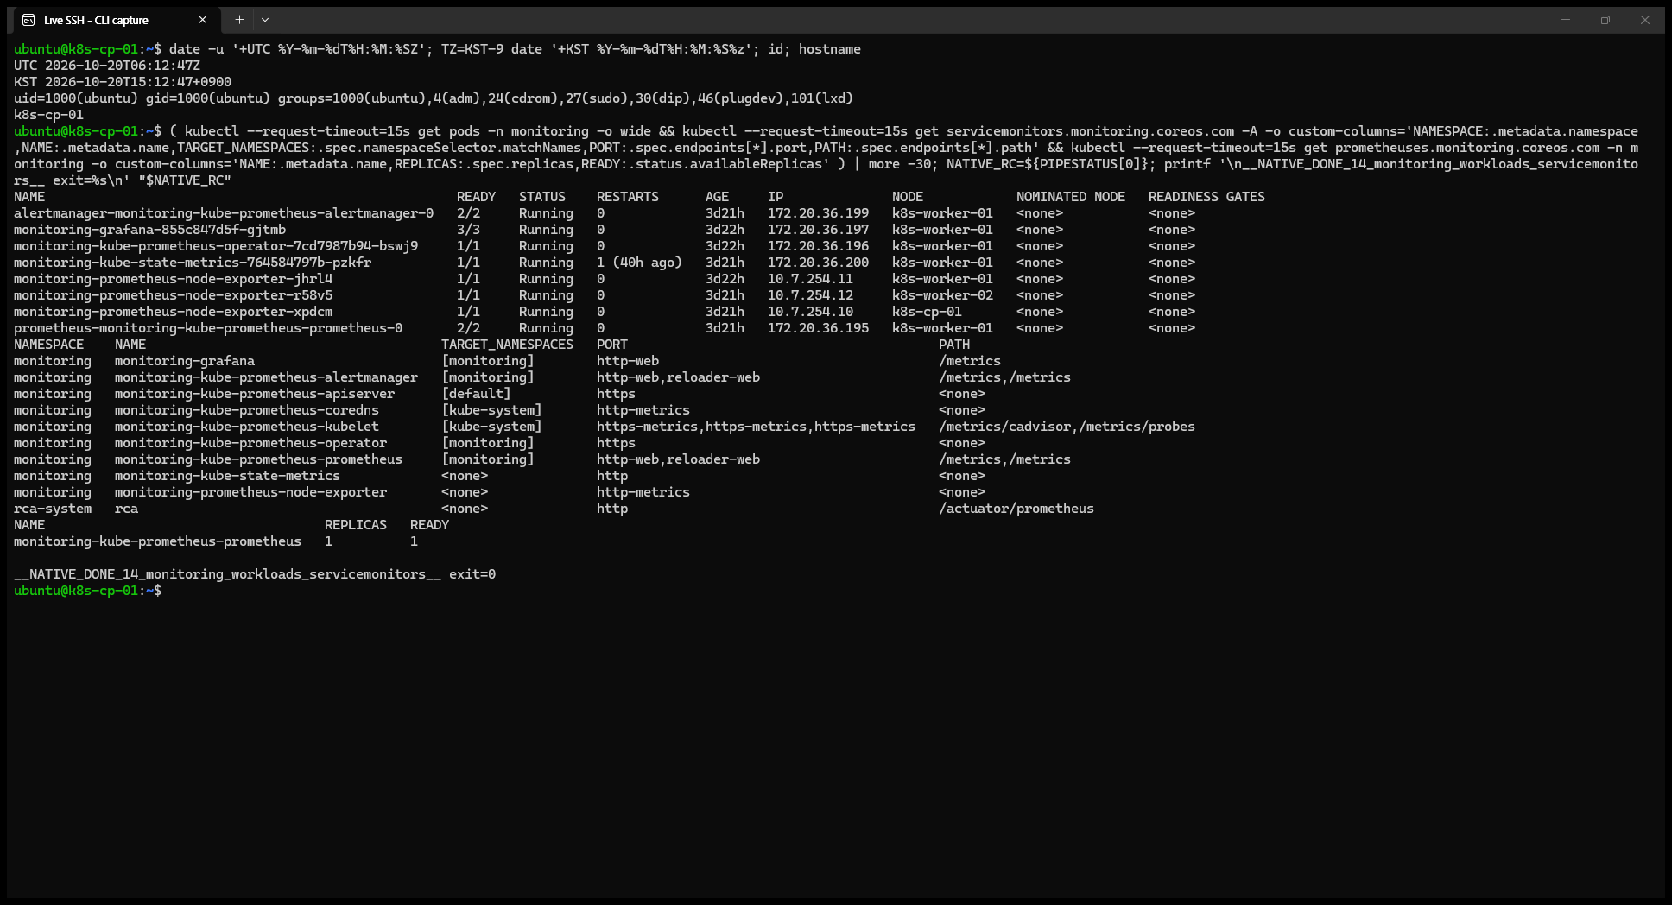1672x905 pixels.
Task: Click the rca-system namespace entry
Action: 53,509
